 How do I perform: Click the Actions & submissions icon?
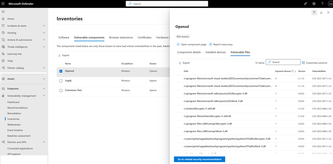pyautogui.click(x=3, y=40)
